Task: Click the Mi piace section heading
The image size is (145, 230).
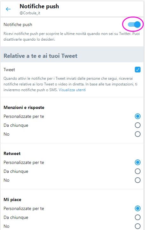Action: (12, 200)
